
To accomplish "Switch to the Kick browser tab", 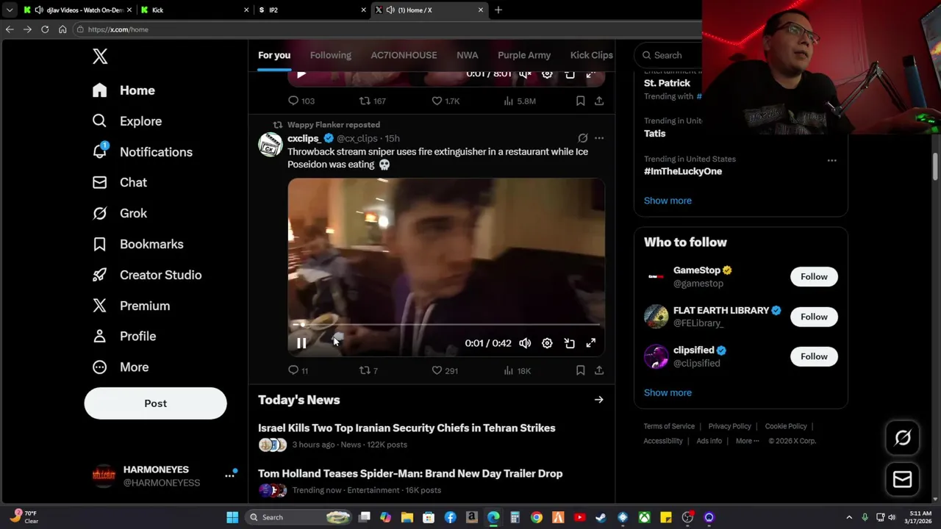I will [x=194, y=10].
